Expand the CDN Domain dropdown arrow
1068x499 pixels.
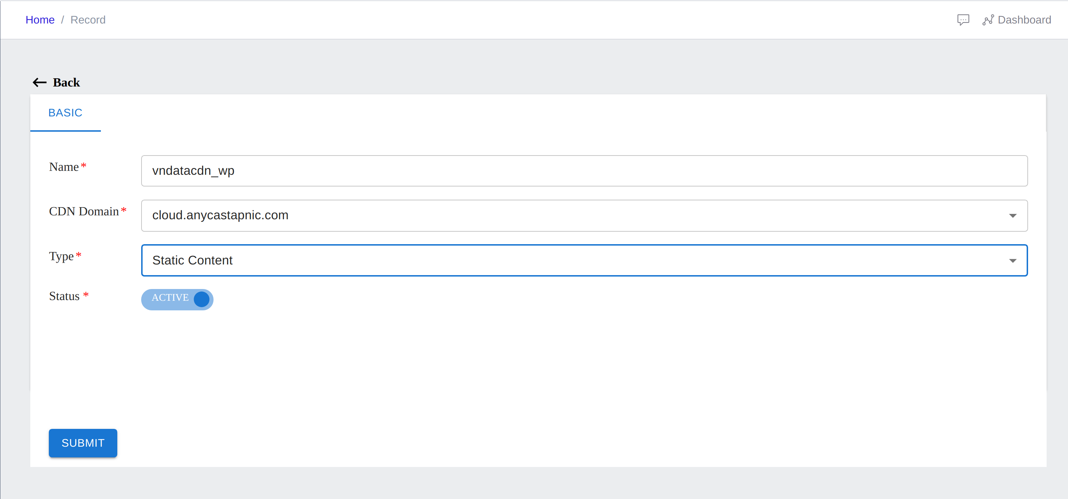1012,216
